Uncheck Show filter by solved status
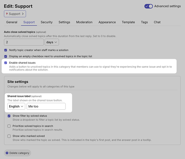 [9, 116]
